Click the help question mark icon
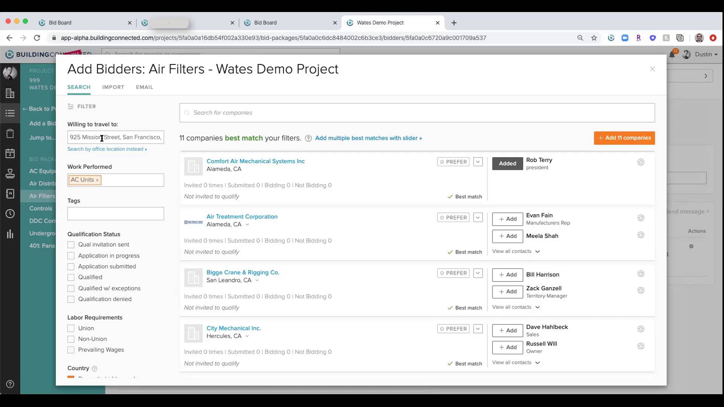Viewport: 724px width, 407px height. pos(10,384)
